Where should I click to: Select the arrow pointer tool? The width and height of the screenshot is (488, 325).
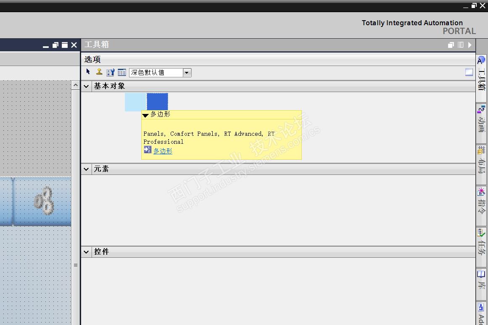(x=88, y=72)
